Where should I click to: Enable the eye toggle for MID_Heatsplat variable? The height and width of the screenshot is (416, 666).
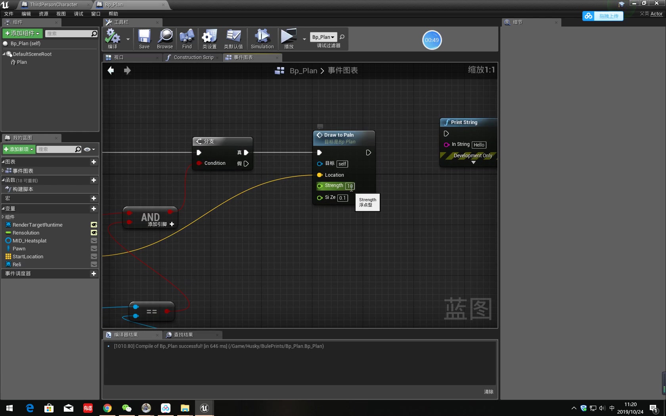(x=94, y=240)
